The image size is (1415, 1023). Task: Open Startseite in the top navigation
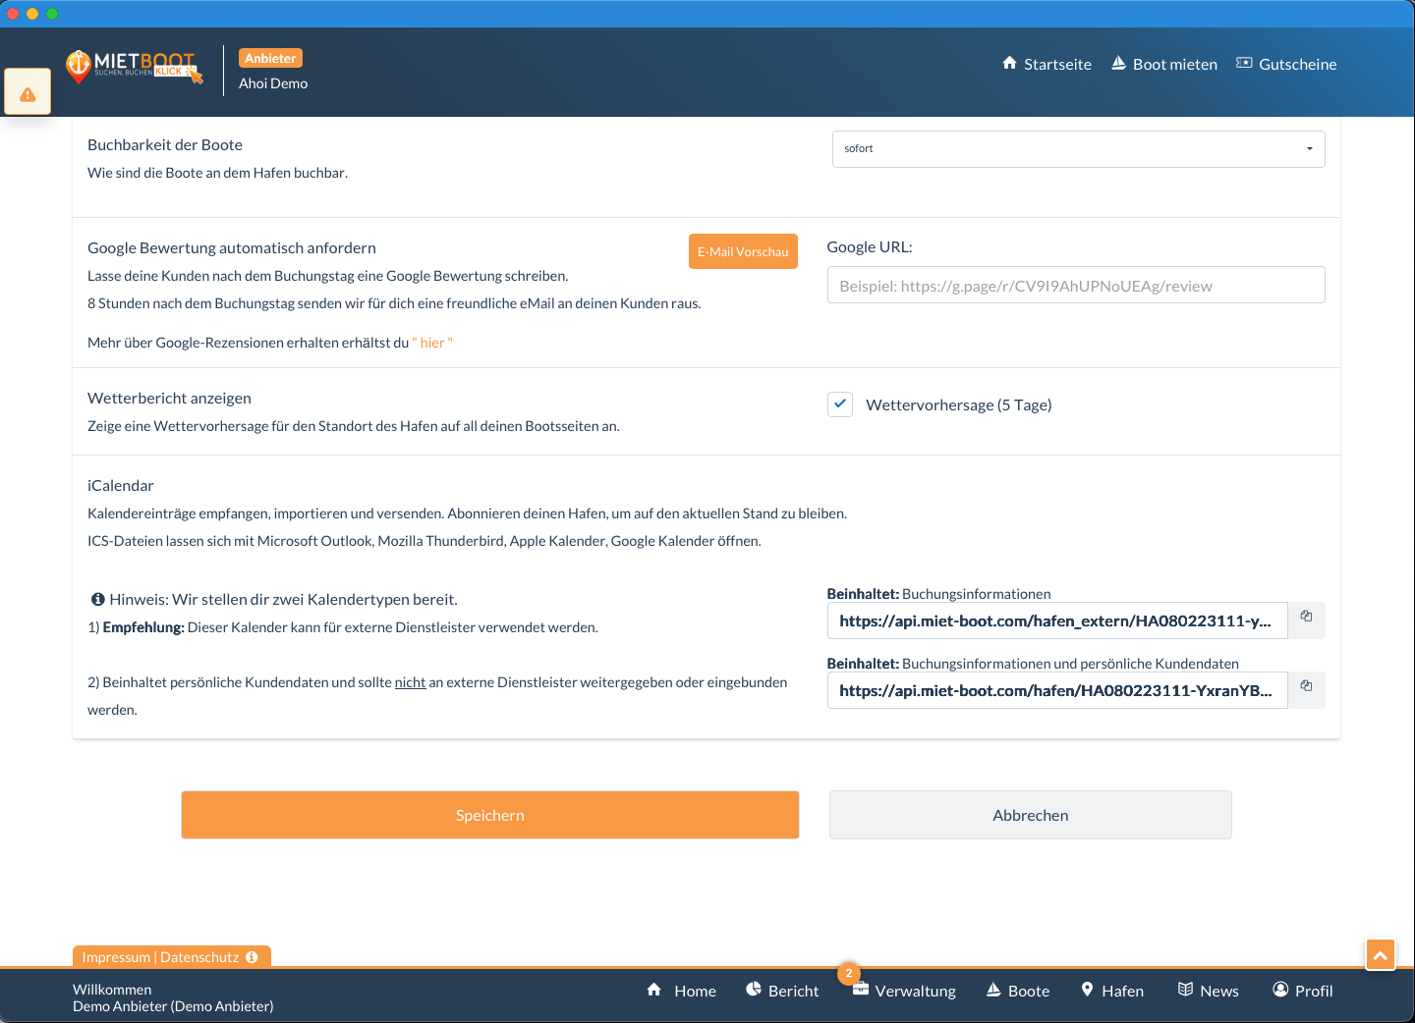point(1047,64)
